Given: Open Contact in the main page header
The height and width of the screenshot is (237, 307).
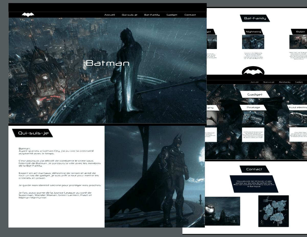Looking at the screenshot, I should pyautogui.click(x=190, y=15).
